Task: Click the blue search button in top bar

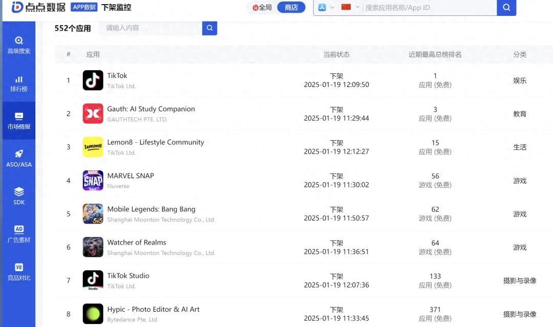Action: click(x=506, y=8)
